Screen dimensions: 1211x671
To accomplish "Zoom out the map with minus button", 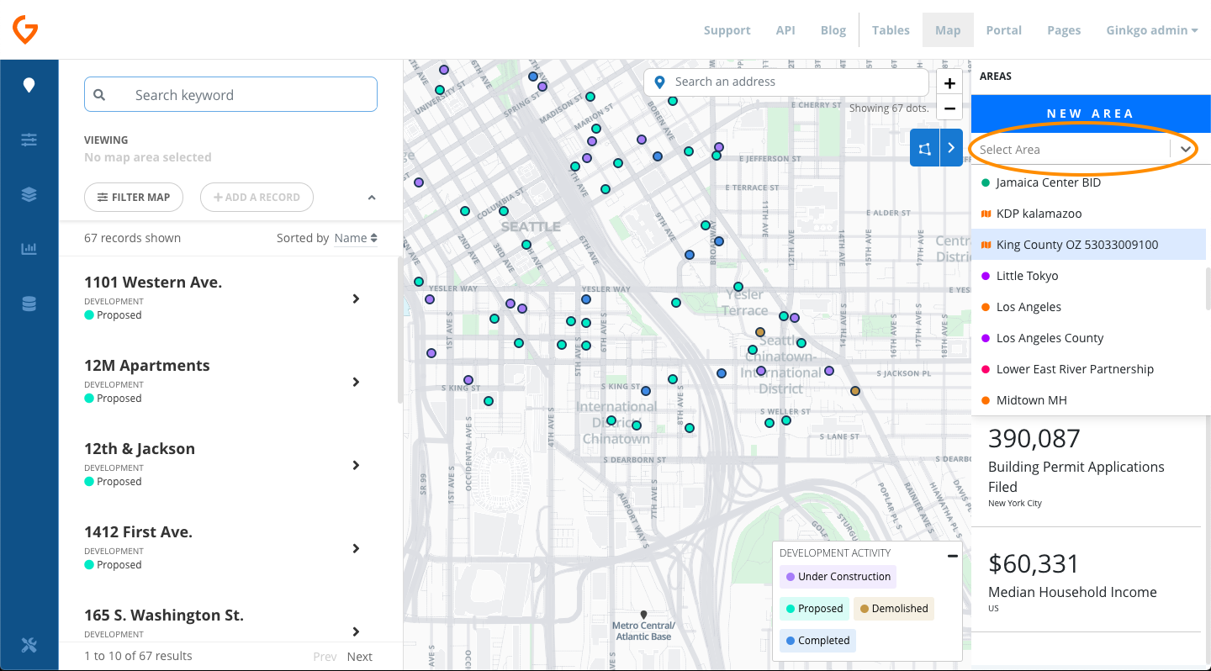I will [949, 108].
